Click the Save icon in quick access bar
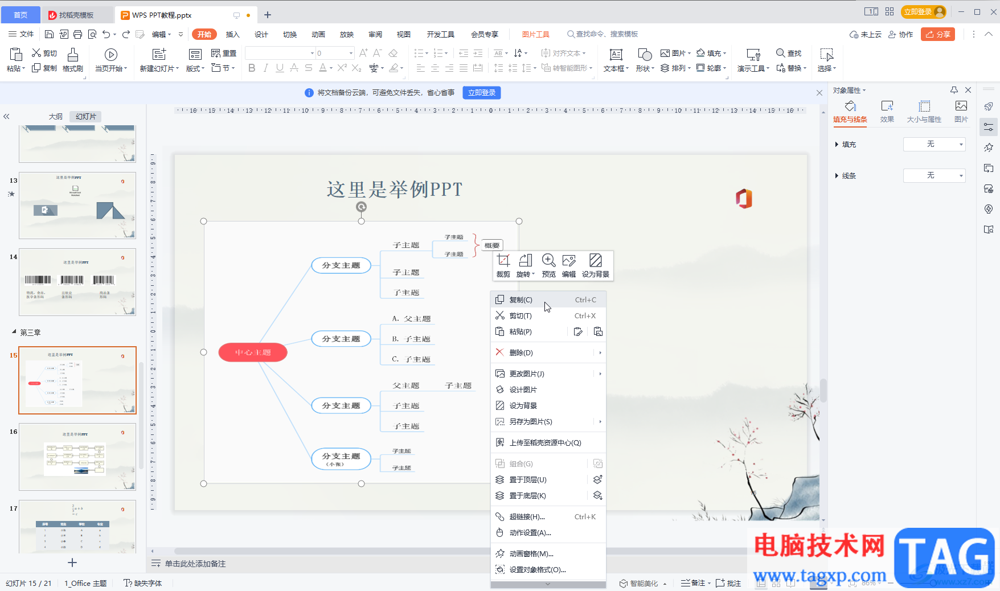 tap(49, 34)
